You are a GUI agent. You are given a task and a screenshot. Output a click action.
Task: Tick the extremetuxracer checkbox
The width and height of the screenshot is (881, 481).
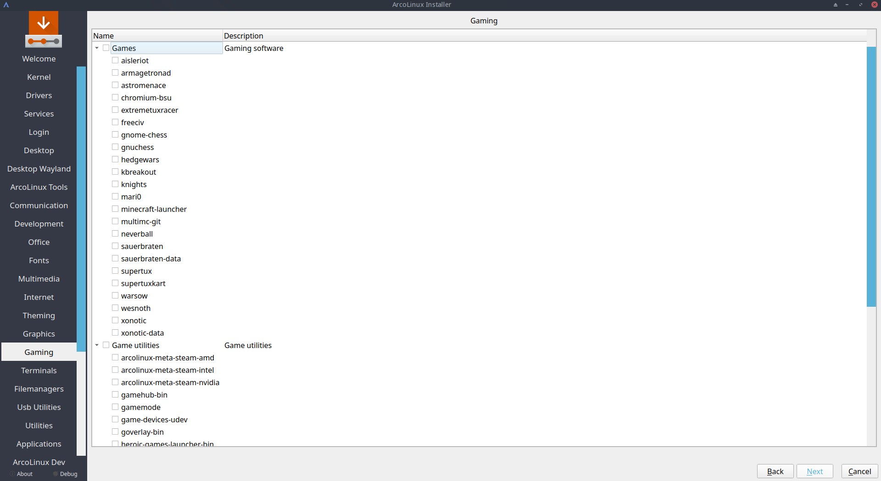point(115,110)
